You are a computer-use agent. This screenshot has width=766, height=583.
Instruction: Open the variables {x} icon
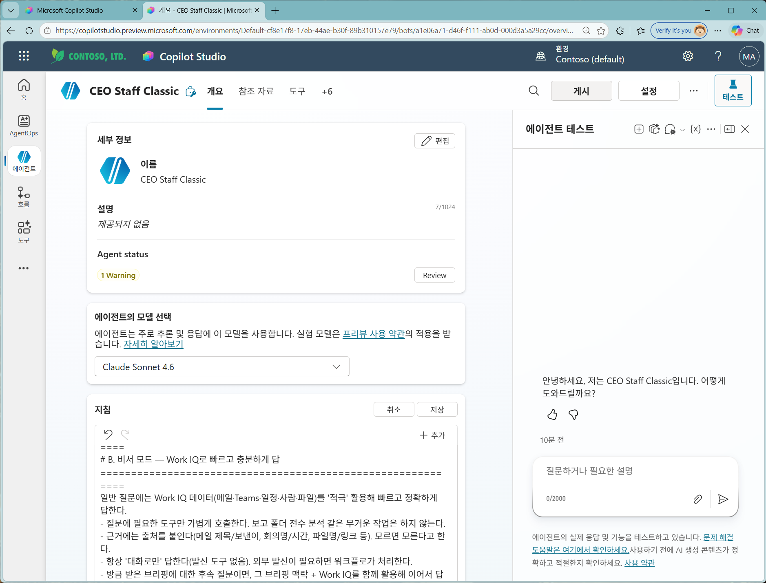tap(695, 129)
